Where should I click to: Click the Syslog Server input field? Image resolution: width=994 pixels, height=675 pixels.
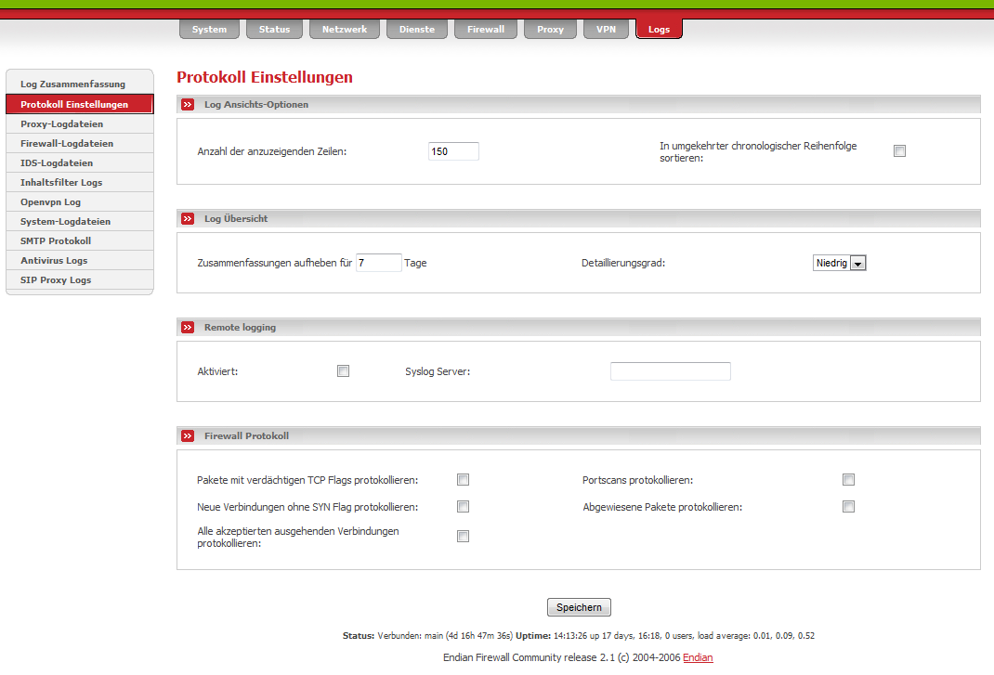point(670,371)
